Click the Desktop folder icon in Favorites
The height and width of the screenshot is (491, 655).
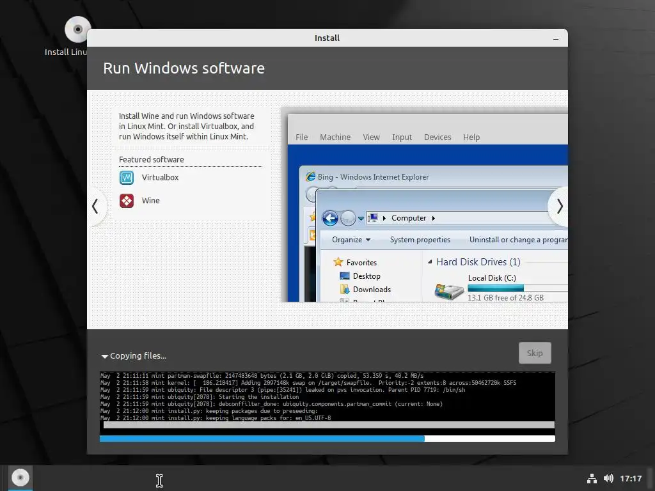[345, 276]
